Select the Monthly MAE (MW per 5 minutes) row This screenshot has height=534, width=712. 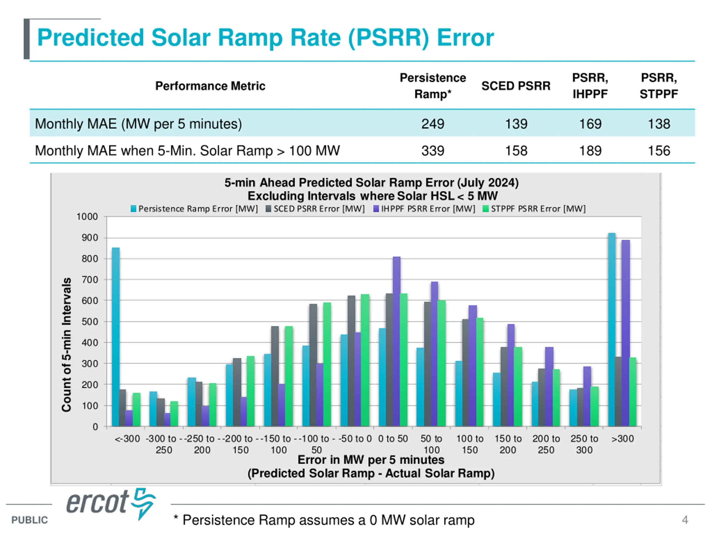pyautogui.click(x=362, y=123)
